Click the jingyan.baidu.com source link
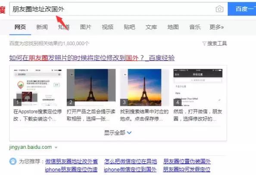Viewport: 256px width, 175px height. click(30, 147)
